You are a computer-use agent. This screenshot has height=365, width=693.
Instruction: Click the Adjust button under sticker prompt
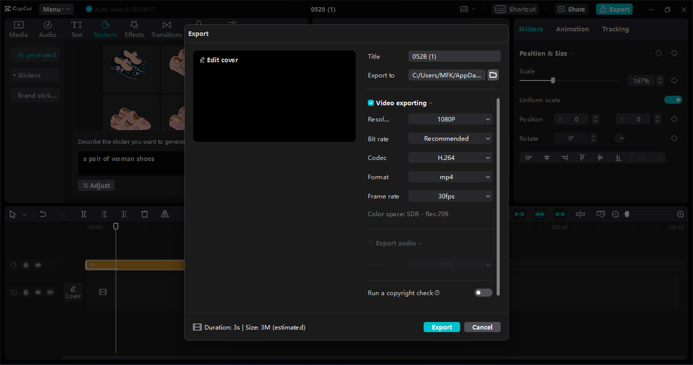96,185
